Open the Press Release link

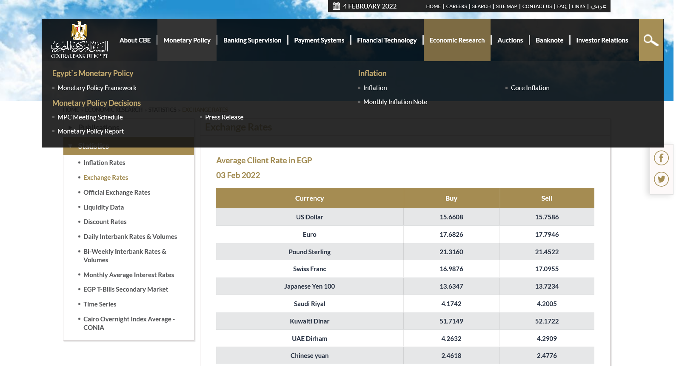(x=224, y=117)
